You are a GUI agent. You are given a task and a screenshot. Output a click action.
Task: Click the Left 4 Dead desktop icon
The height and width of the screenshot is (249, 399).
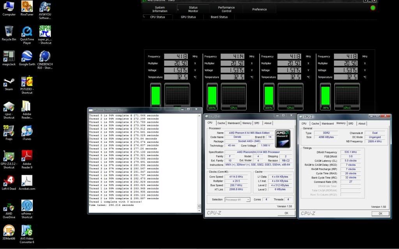[9, 183]
